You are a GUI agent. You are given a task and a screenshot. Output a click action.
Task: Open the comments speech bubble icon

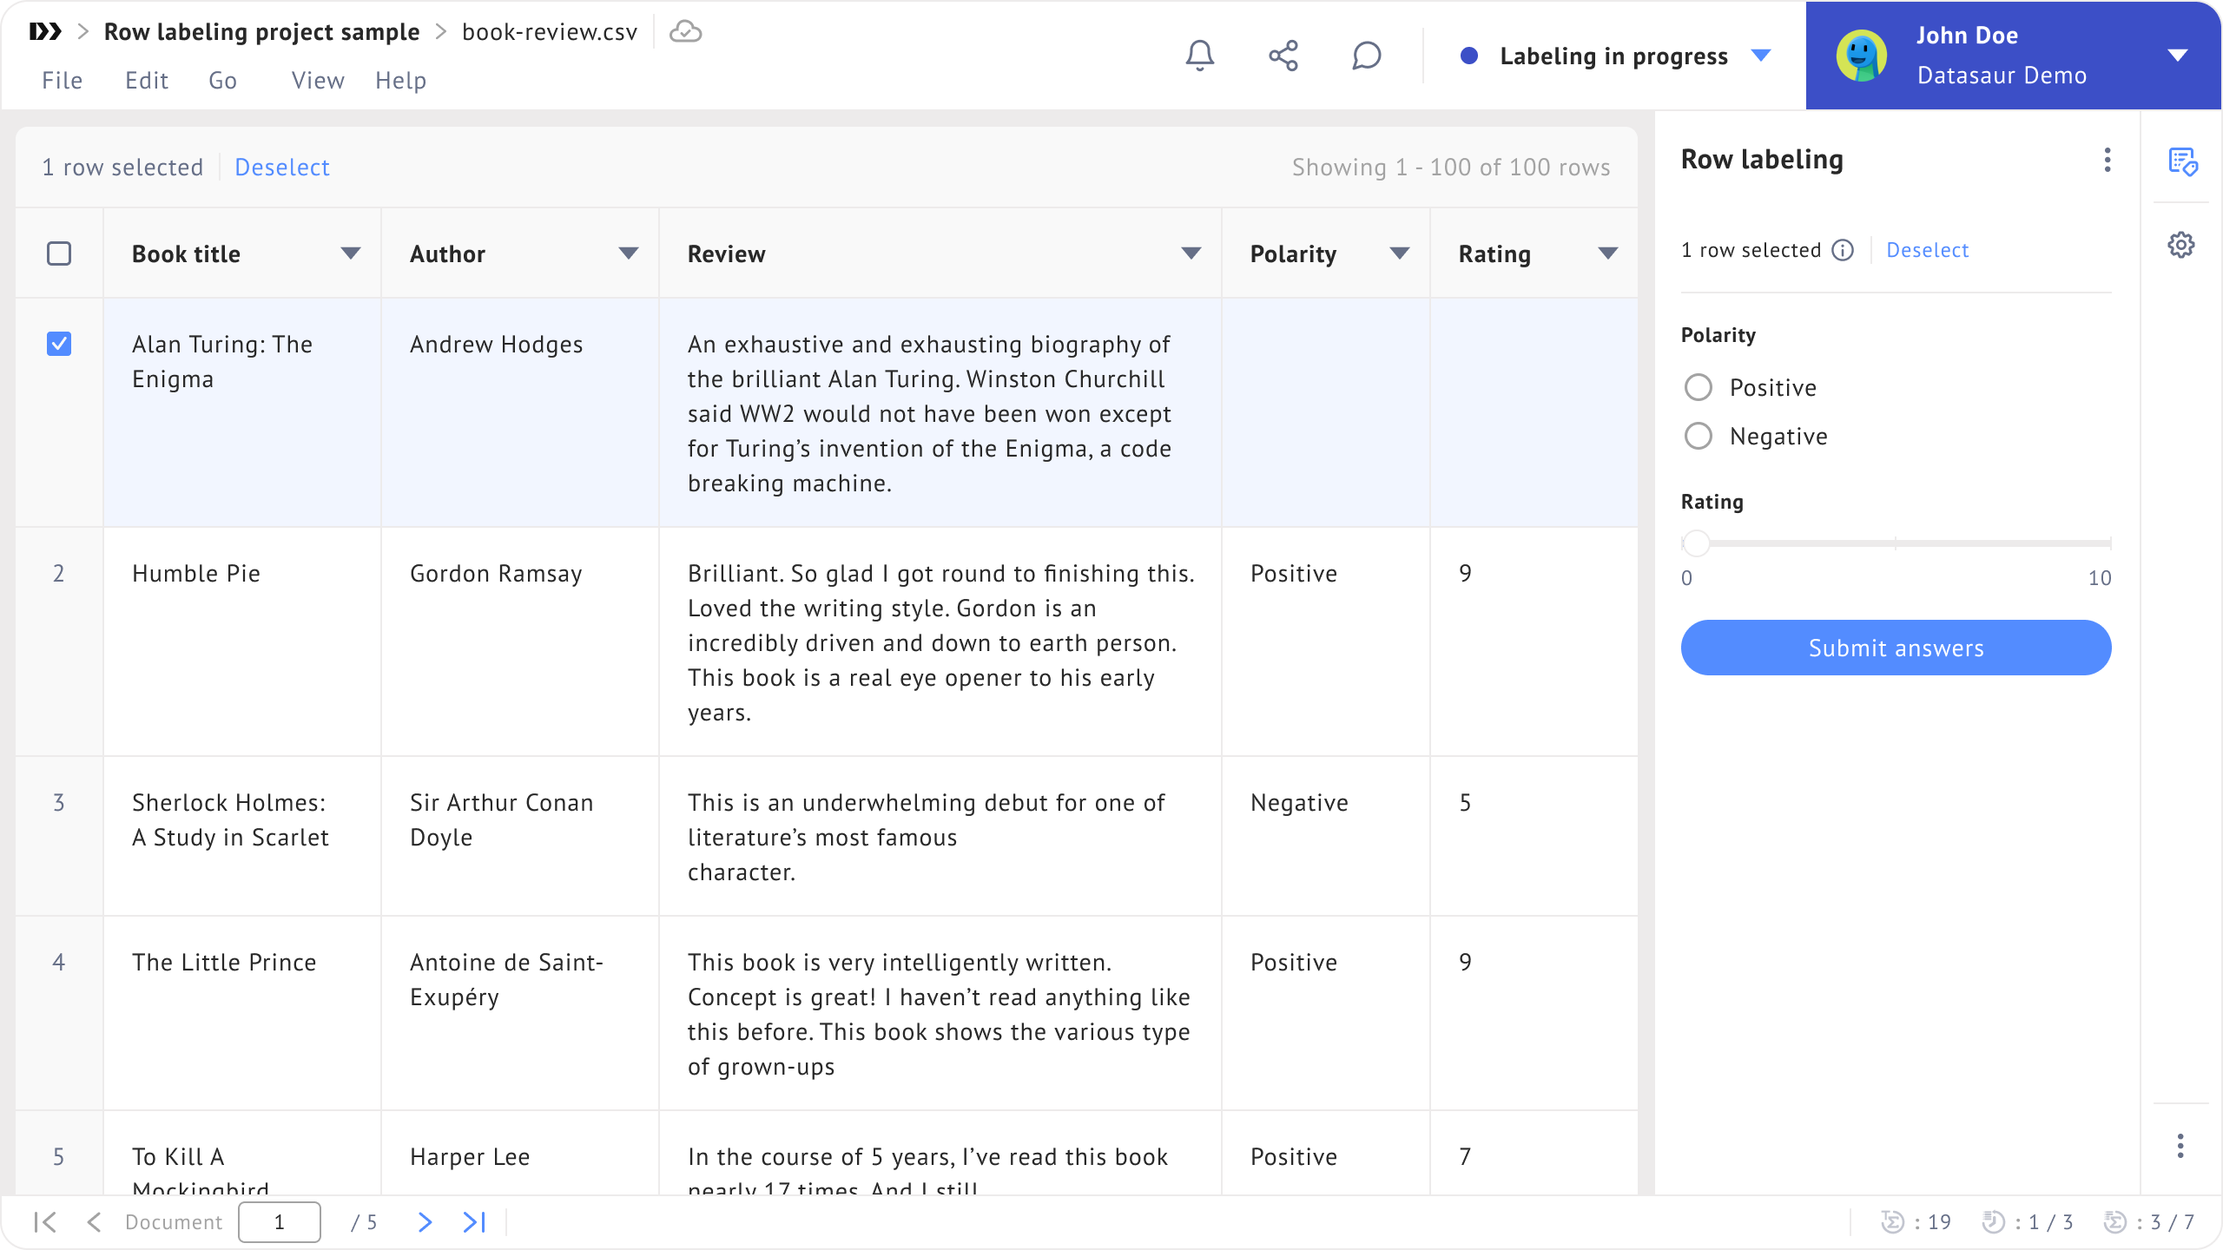pyautogui.click(x=1366, y=56)
